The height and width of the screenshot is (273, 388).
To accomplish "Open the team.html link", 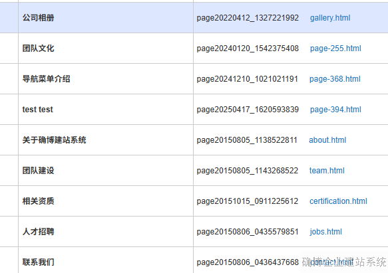I will click(x=327, y=171).
